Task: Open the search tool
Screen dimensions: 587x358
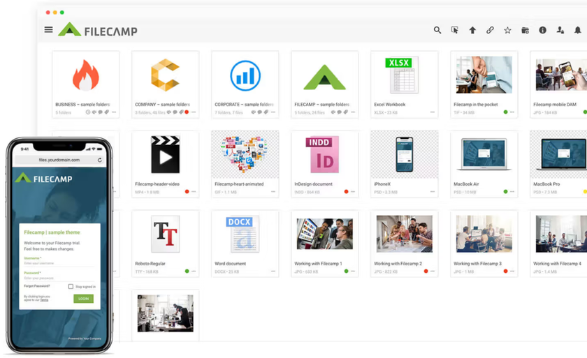Action: (437, 30)
